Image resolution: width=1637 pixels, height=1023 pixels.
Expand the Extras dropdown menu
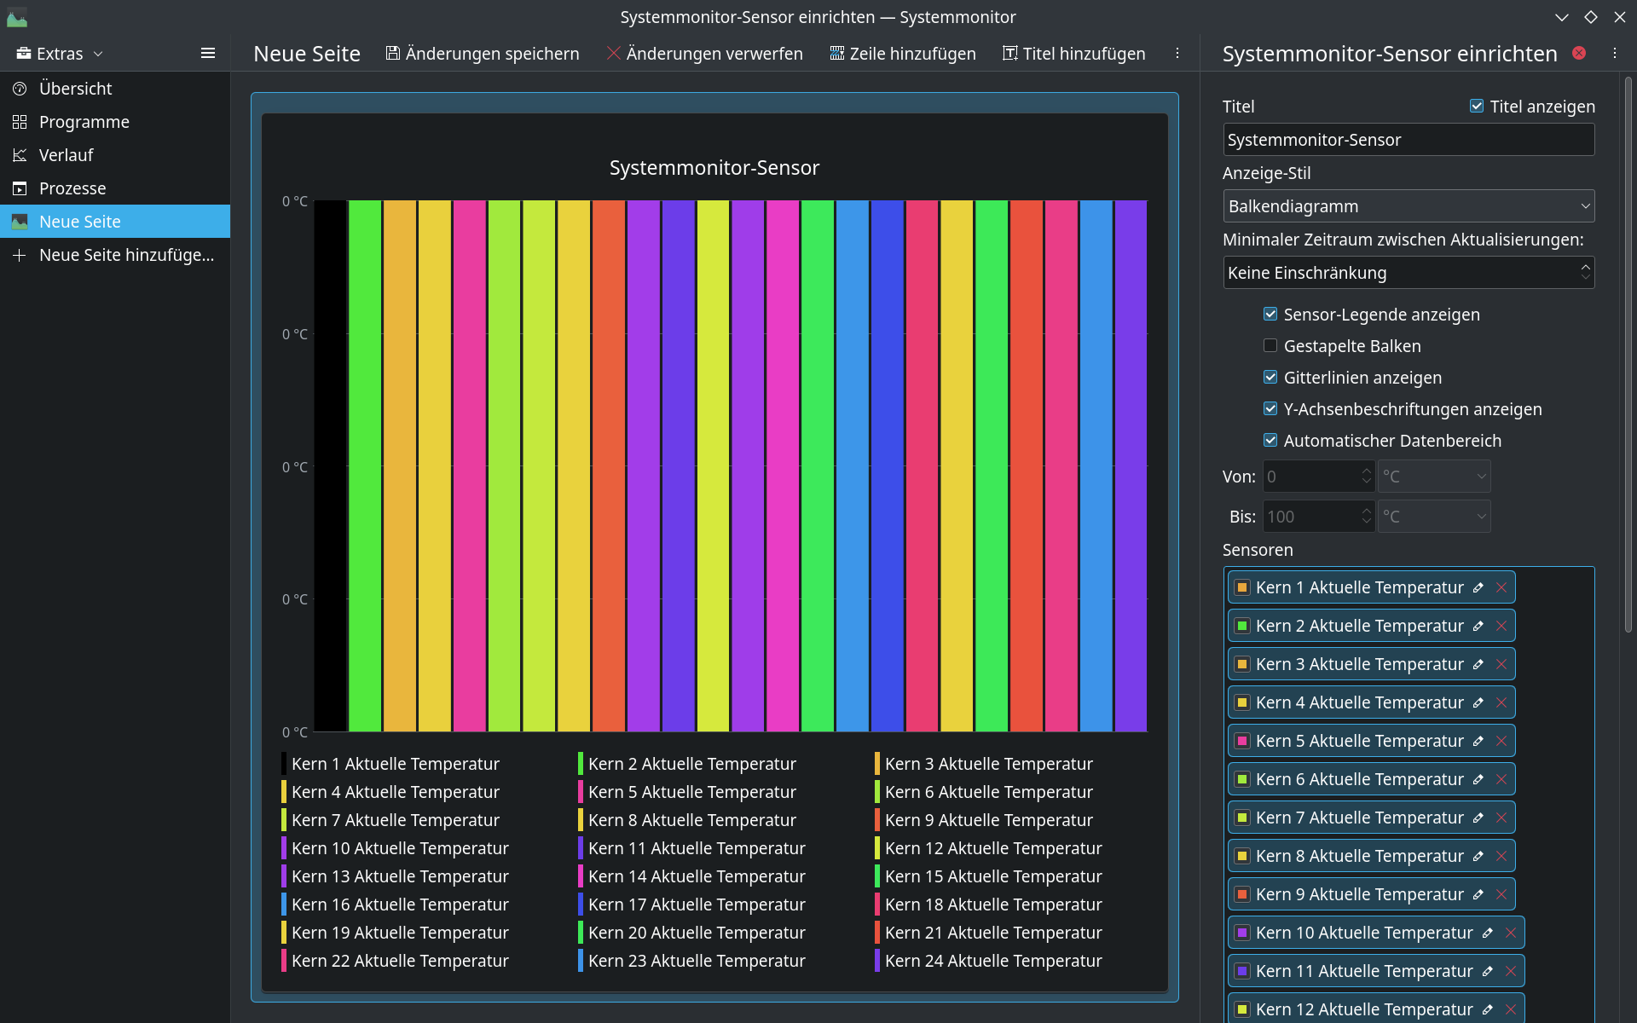point(60,53)
